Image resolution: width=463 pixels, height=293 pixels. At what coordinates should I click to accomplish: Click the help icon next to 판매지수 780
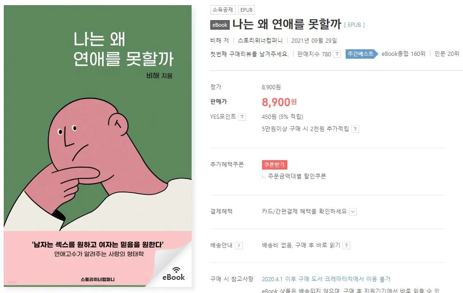pos(337,54)
